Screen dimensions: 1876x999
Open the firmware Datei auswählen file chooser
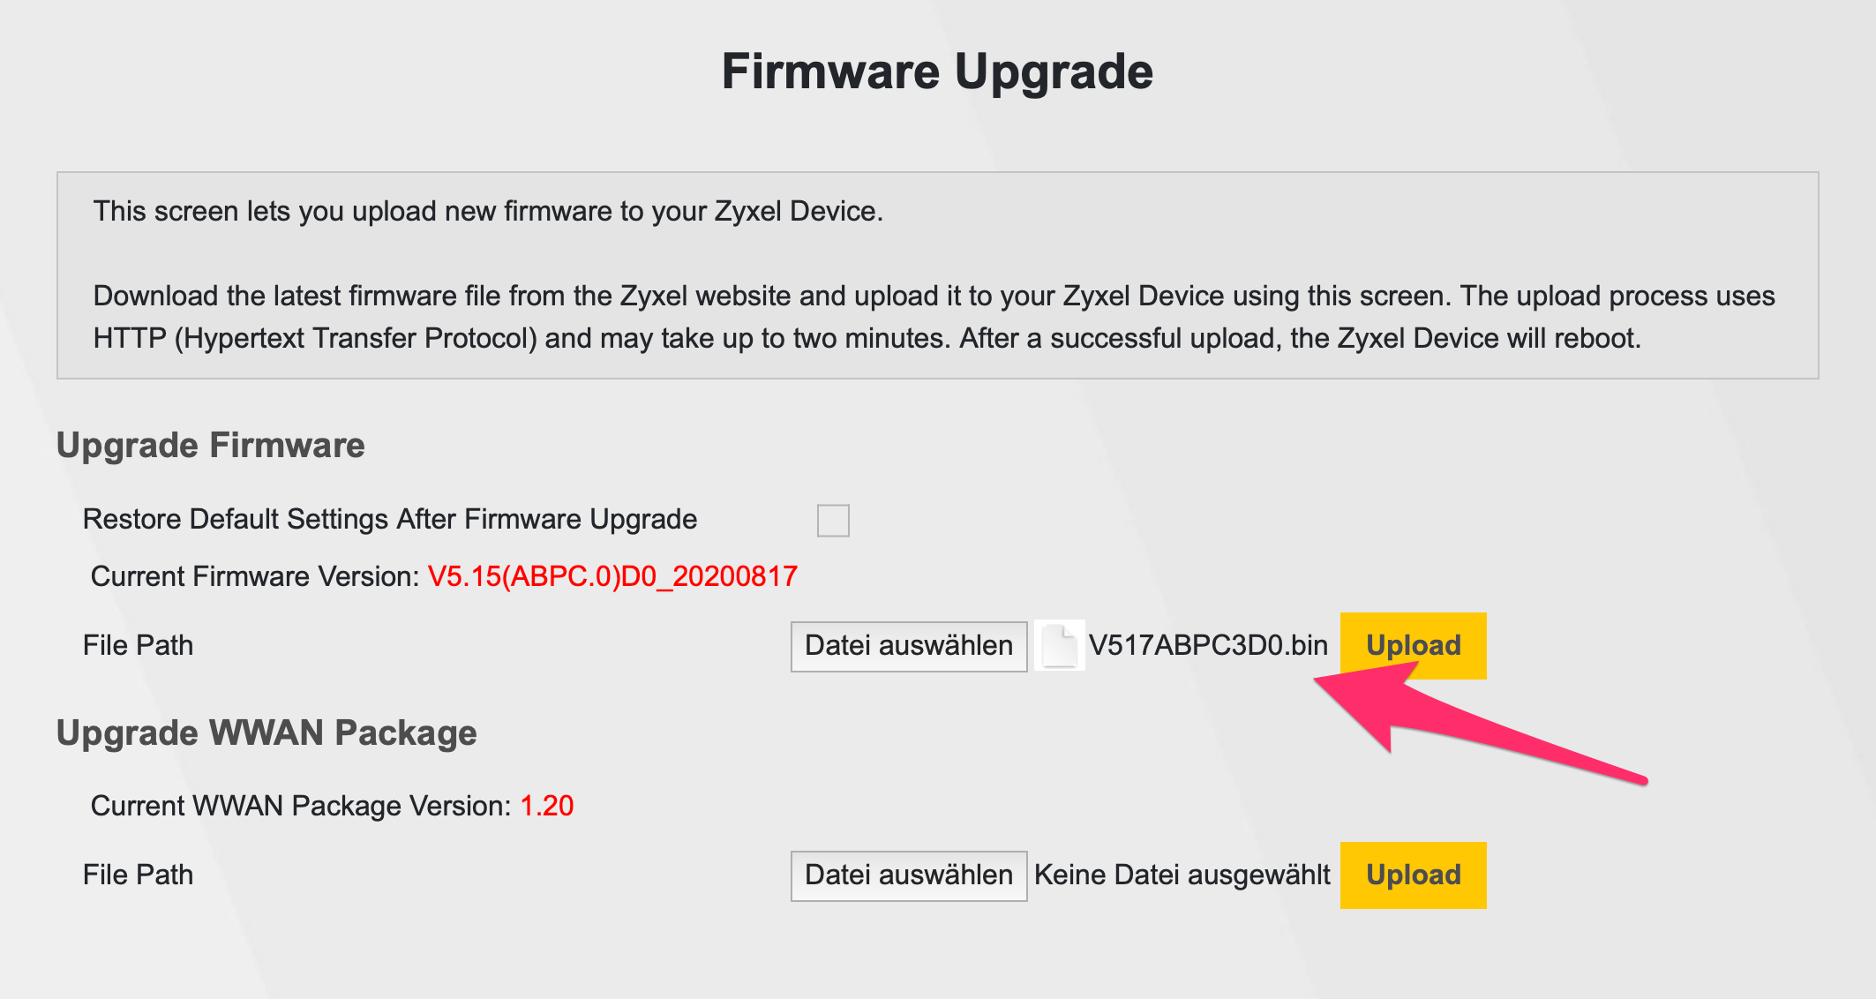[908, 645]
